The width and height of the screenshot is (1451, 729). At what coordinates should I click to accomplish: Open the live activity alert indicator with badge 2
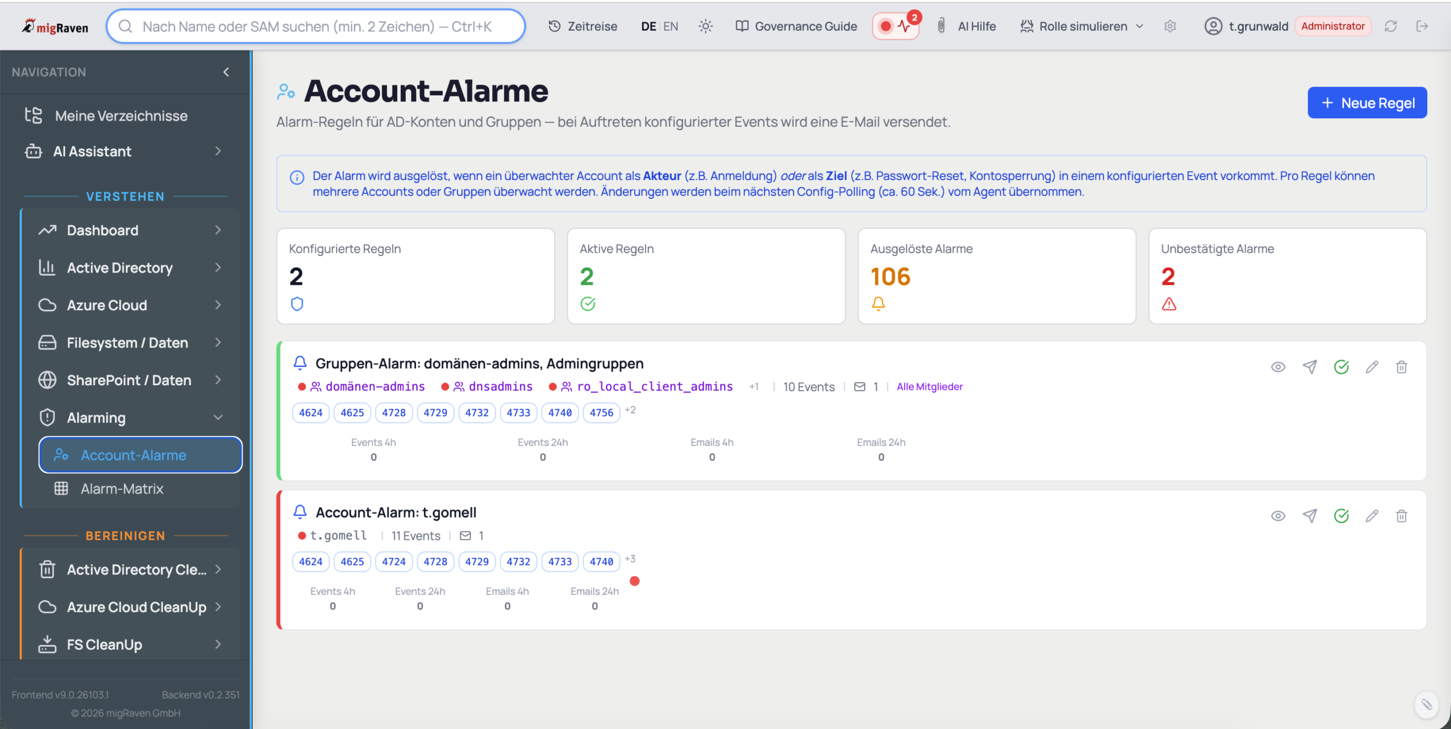click(896, 26)
